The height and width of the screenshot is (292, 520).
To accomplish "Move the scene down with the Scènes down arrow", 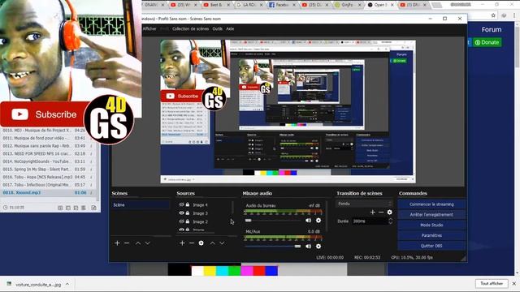I will point(148,243).
